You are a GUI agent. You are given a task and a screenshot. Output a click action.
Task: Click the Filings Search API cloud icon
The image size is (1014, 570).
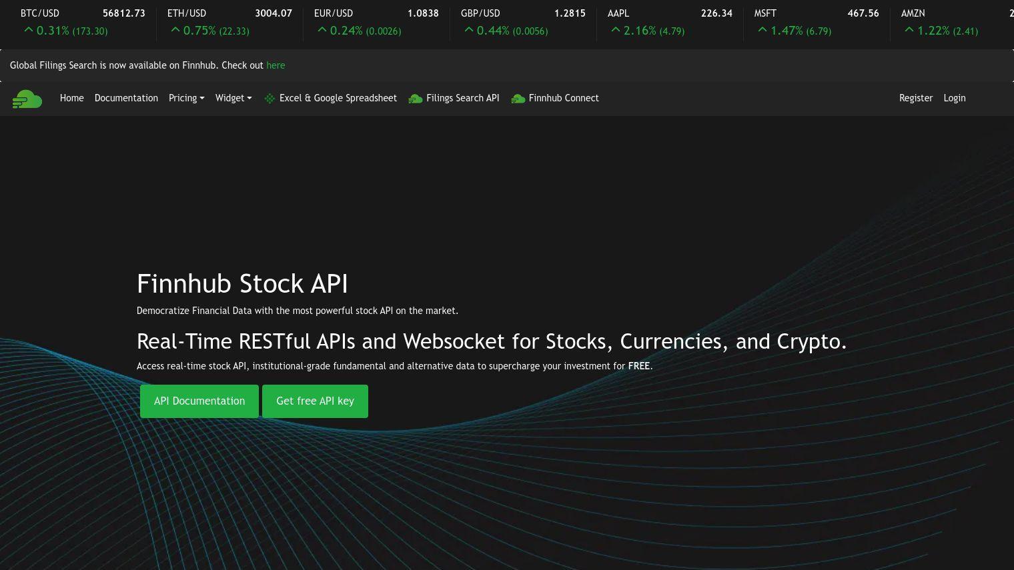click(415, 99)
